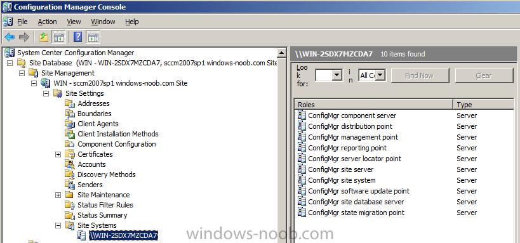Open the Look for dropdown

(337, 76)
